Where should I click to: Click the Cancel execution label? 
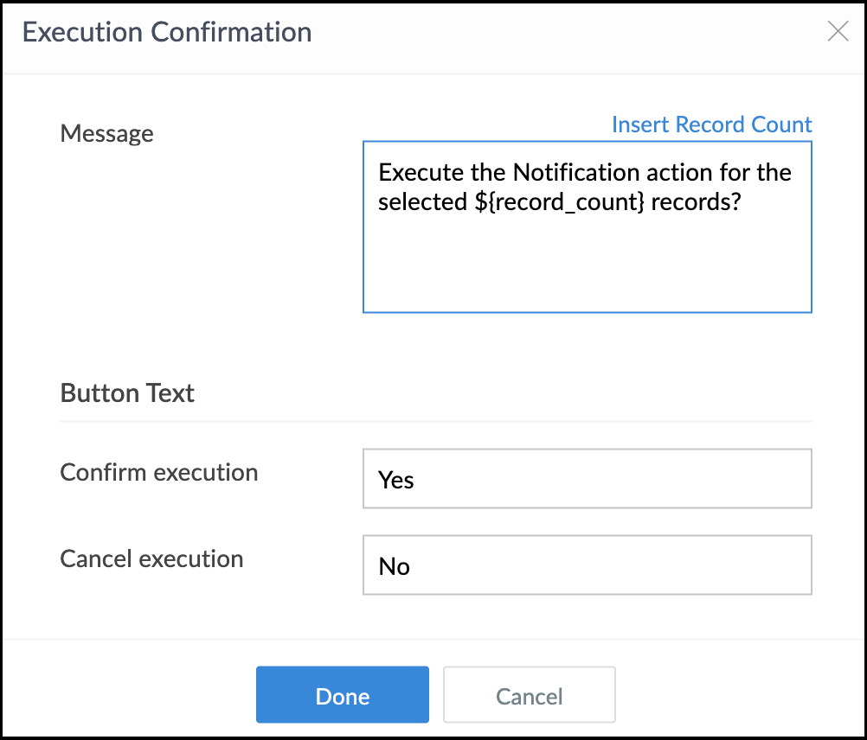pyautogui.click(x=151, y=559)
